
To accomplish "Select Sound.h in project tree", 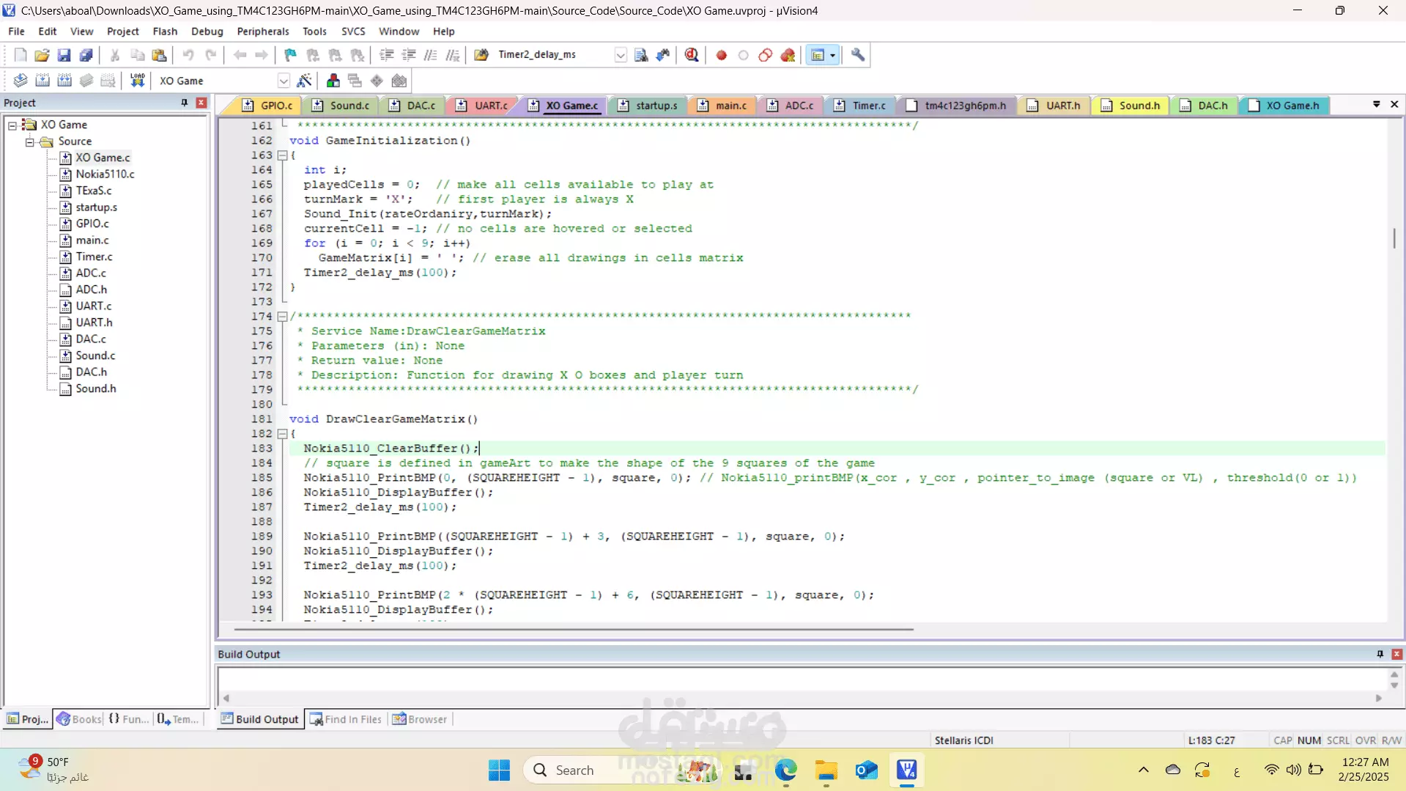I will pos(96,389).
